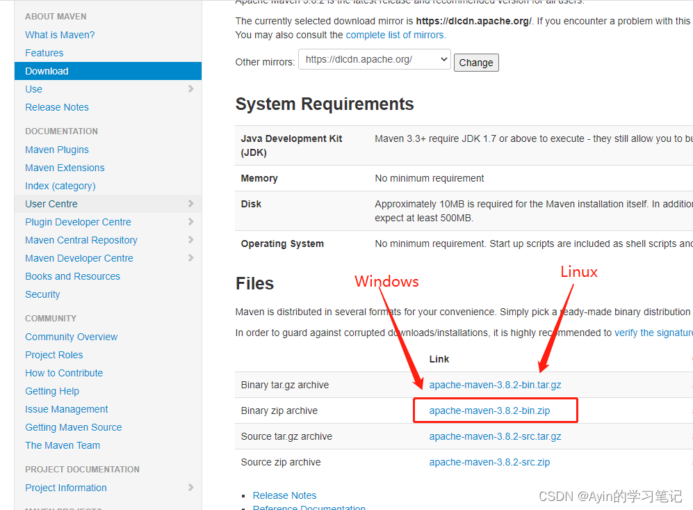Open Books and Resources page
The height and width of the screenshot is (510, 693).
pos(72,276)
